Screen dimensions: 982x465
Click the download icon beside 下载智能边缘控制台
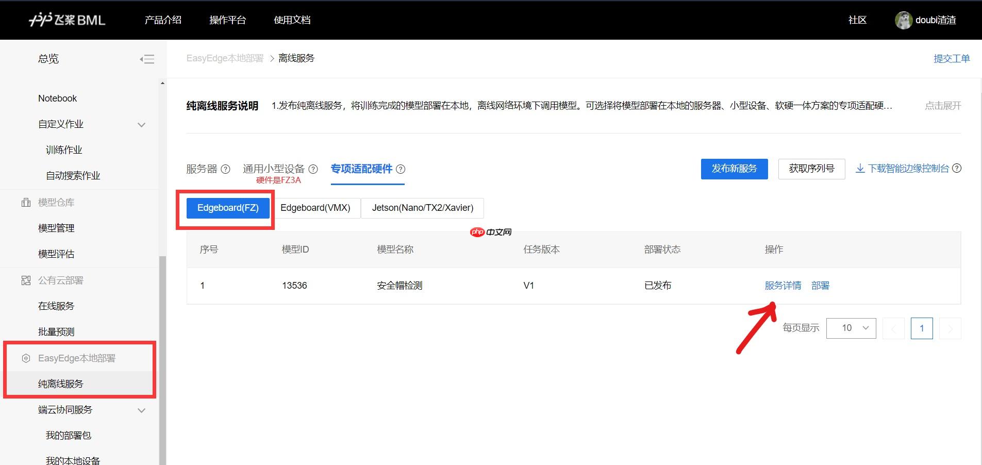860,169
